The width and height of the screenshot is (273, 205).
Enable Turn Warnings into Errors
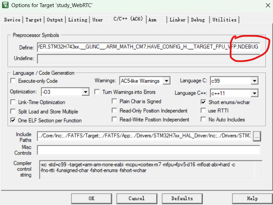(x=97, y=92)
